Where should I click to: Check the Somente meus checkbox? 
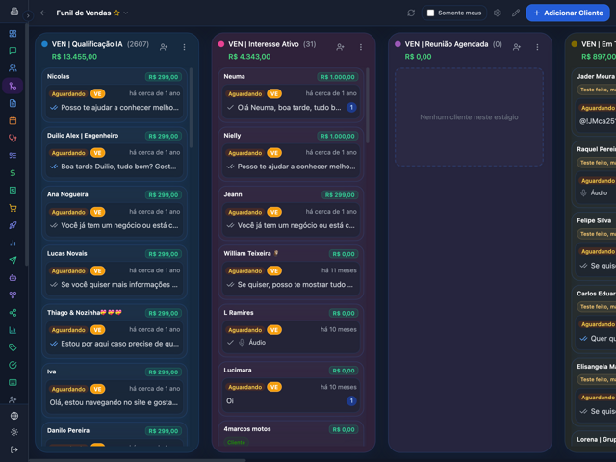(x=430, y=13)
